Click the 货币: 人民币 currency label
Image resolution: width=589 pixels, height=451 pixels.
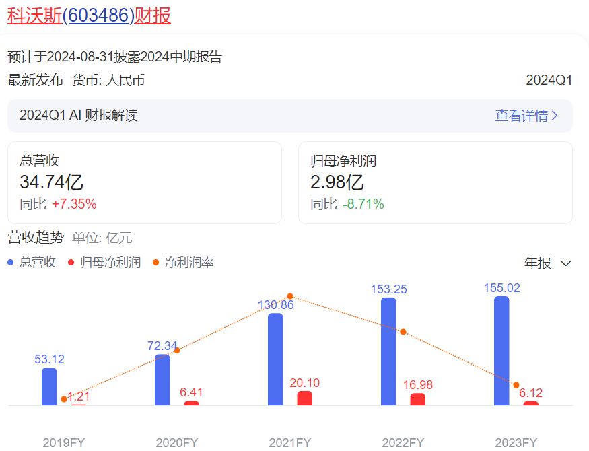108,80
